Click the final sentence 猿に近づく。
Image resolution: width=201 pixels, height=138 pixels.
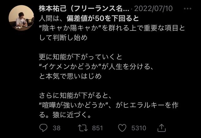72,115
